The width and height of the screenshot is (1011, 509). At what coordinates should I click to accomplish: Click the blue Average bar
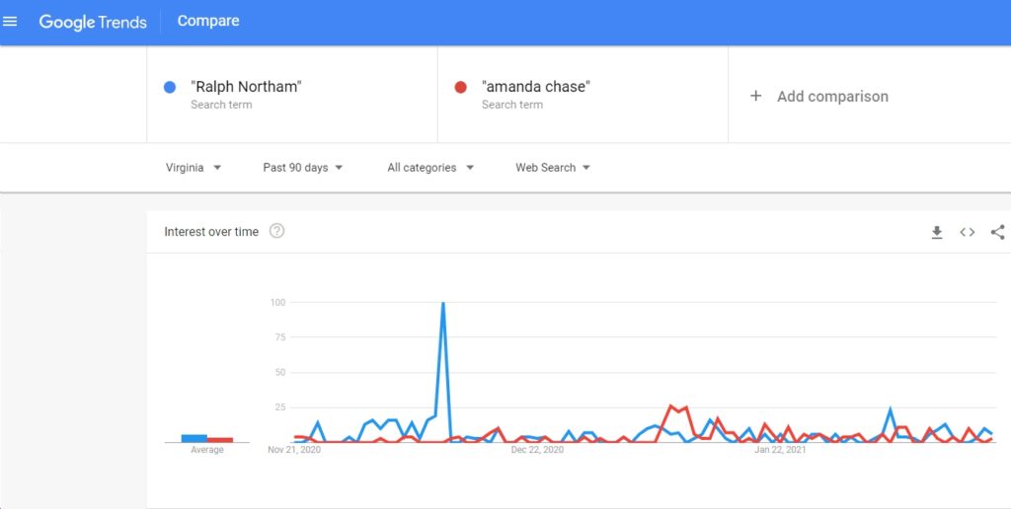tap(194, 438)
